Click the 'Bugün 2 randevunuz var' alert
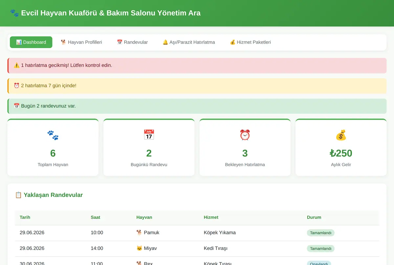 pyautogui.click(x=197, y=106)
